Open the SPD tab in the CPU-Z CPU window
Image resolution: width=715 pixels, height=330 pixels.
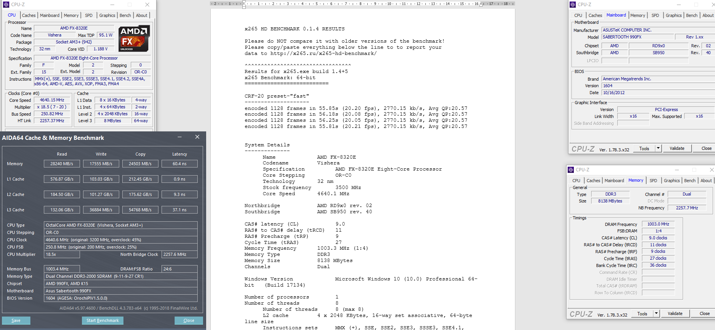[89, 15]
